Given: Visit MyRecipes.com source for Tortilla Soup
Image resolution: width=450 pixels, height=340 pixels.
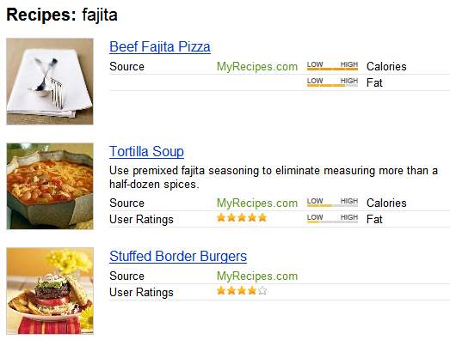Looking at the screenshot, I should 257,203.
